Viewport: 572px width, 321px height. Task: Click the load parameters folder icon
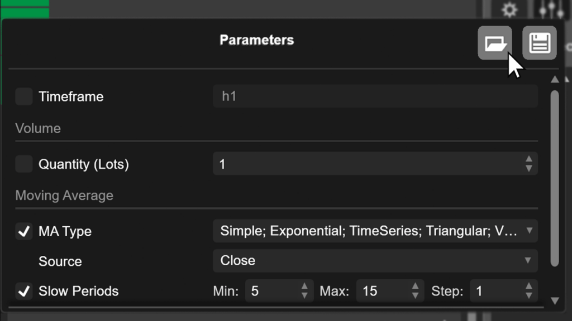(x=494, y=43)
